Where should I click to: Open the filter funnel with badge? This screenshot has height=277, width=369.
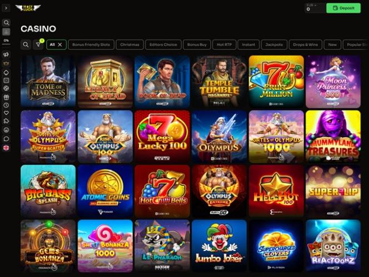point(38,44)
